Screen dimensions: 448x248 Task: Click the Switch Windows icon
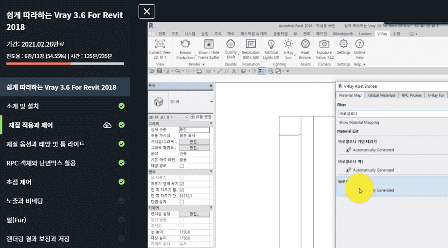pos(278,71)
